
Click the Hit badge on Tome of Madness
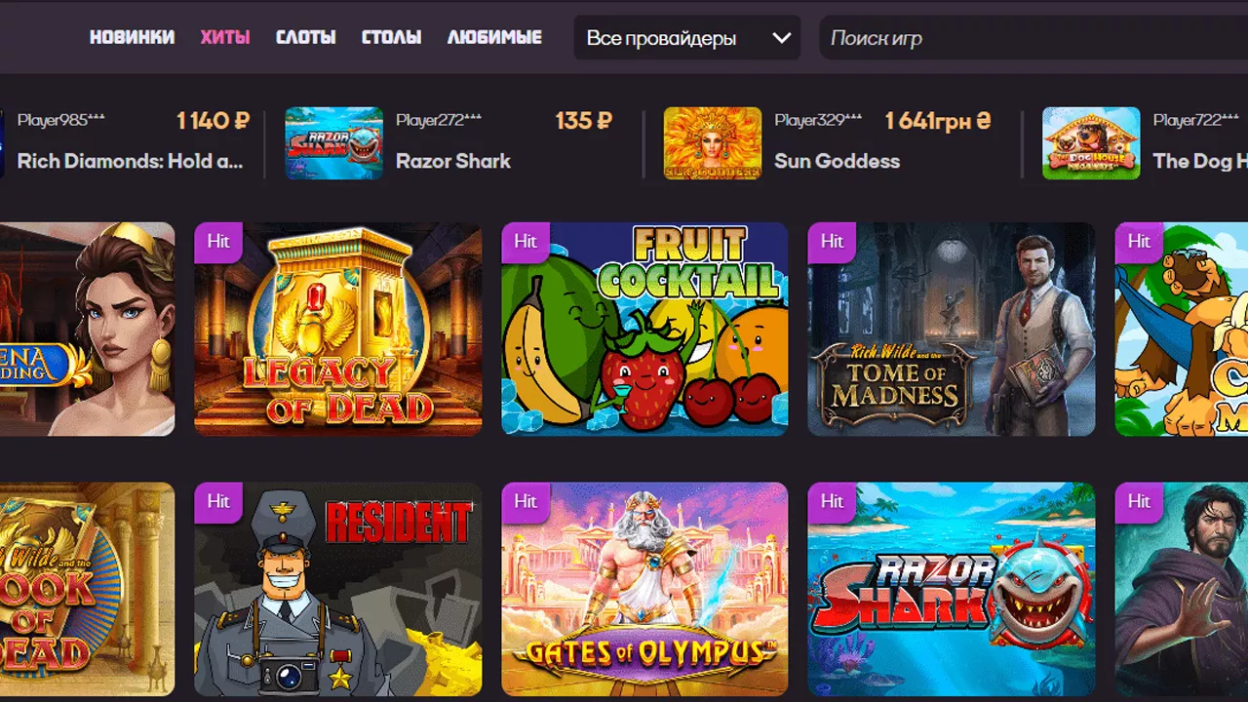[x=832, y=242]
